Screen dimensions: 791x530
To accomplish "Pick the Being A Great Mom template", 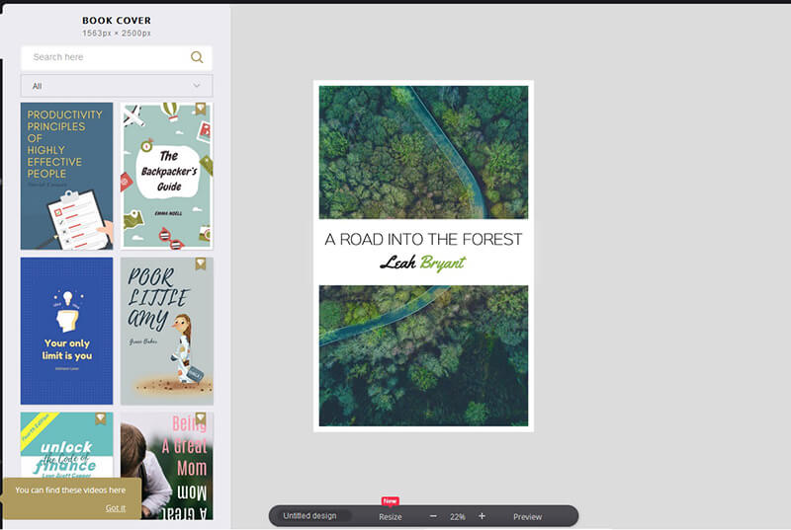I will [167, 466].
